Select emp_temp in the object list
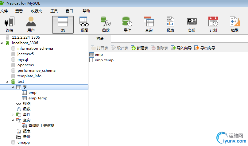Image resolution: width=248 pixels, height=146 pixels. click(x=104, y=60)
